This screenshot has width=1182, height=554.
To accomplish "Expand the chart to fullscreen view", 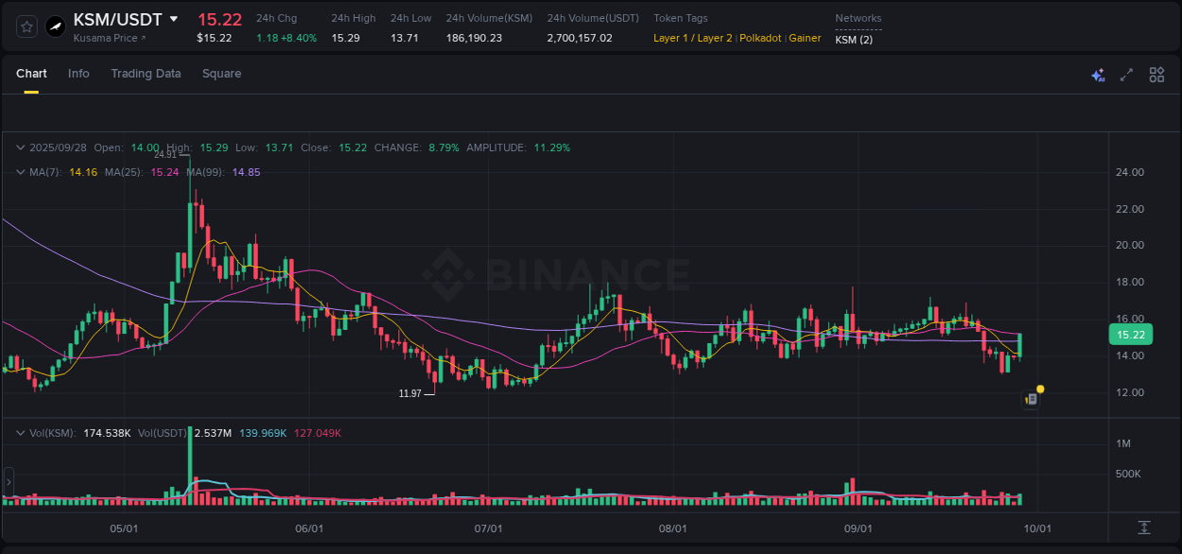I will [1125, 74].
